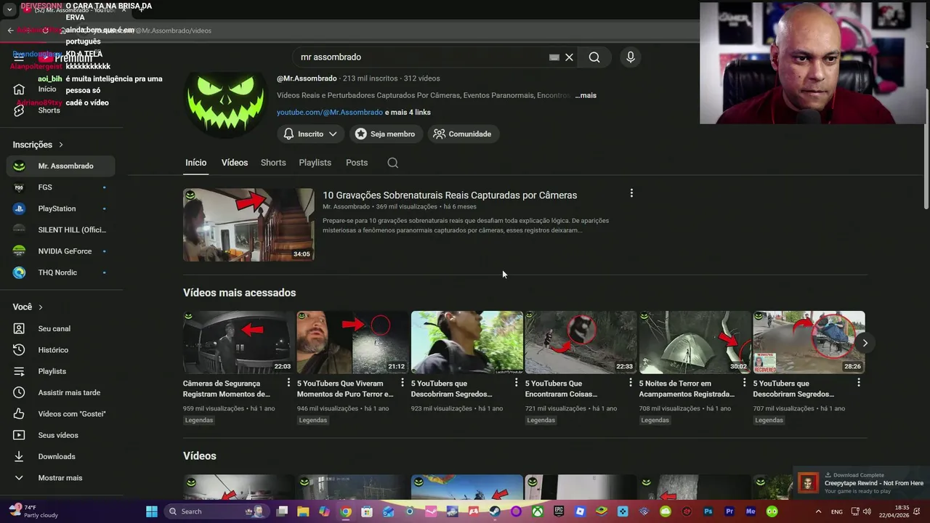Clear the search box with the X icon

click(570, 57)
